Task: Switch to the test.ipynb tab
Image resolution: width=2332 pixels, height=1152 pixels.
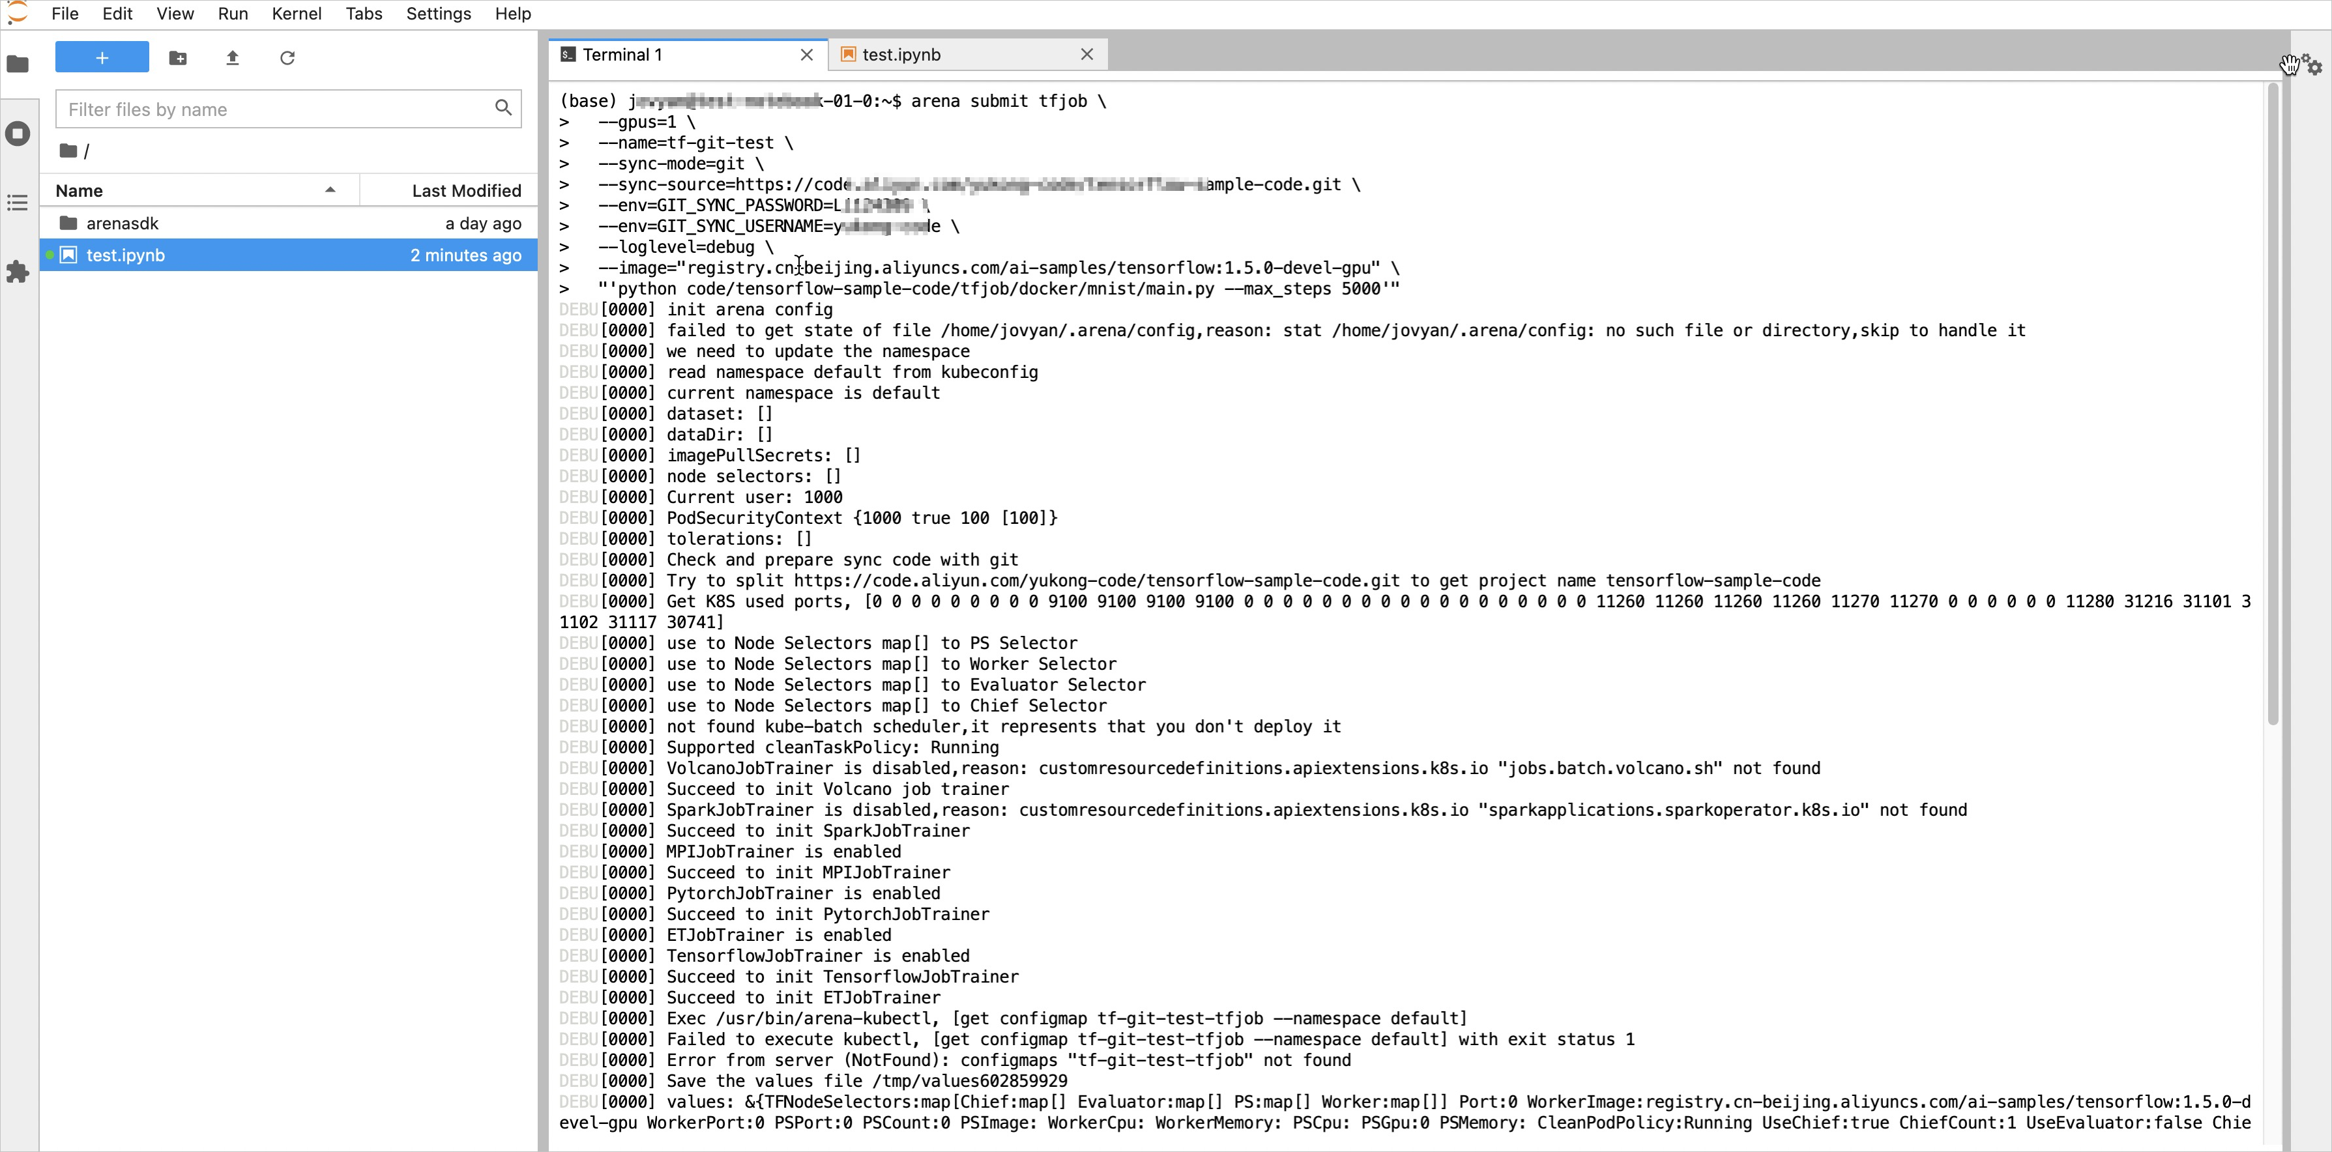Action: [x=901, y=54]
